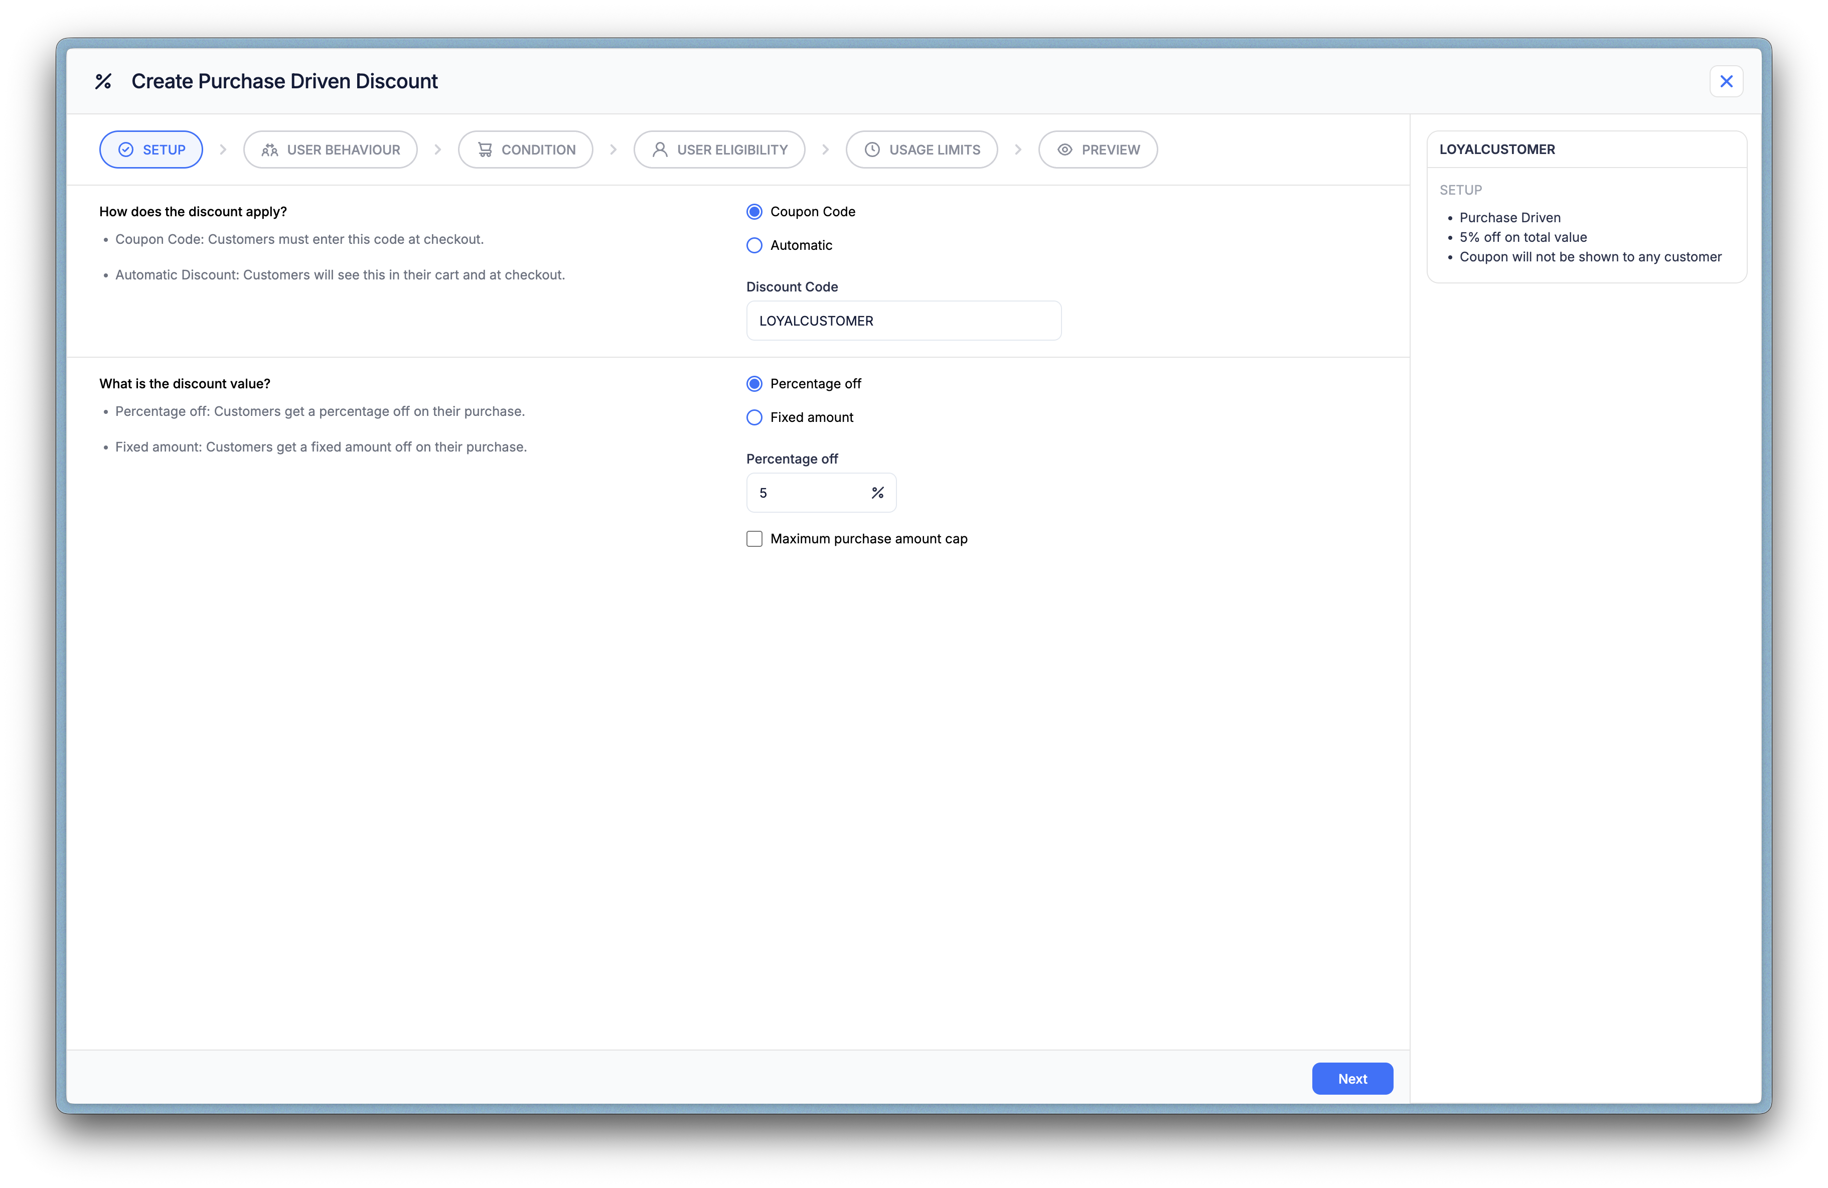Enable Maximum purchase amount cap checkbox

[754, 539]
